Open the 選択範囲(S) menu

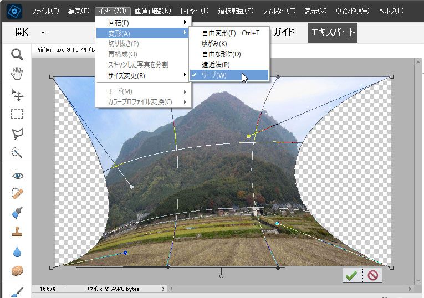pos(236,11)
